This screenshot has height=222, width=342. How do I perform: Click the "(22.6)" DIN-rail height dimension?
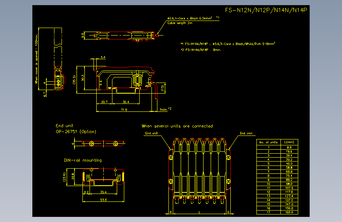[x=64, y=177]
